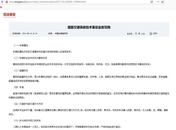Open the 司法鉴定 section heading
Screen dimensions: 176x130
(9, 14)
